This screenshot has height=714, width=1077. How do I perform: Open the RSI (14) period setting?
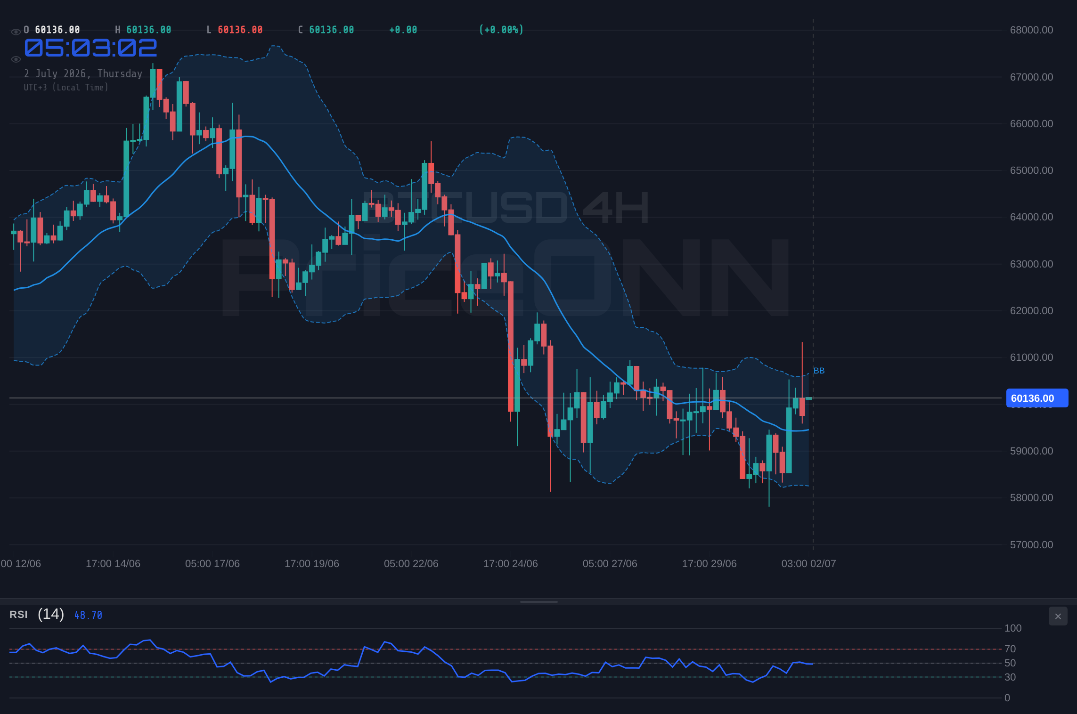(x=51, y=614)
